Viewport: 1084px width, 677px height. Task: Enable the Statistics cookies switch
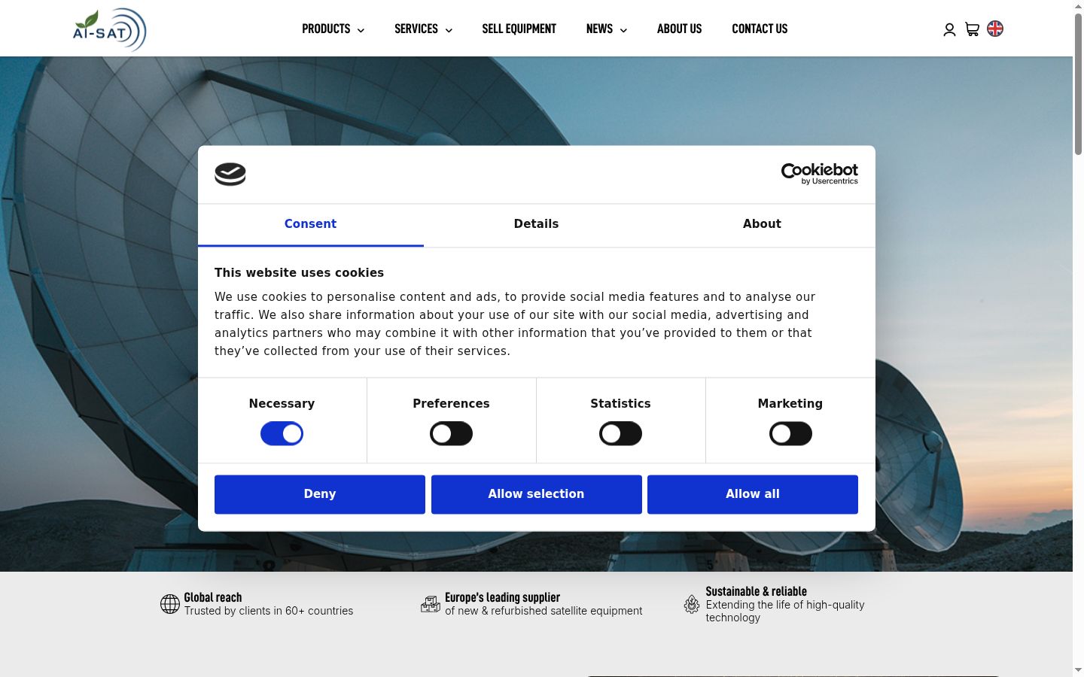pos(620,433)
